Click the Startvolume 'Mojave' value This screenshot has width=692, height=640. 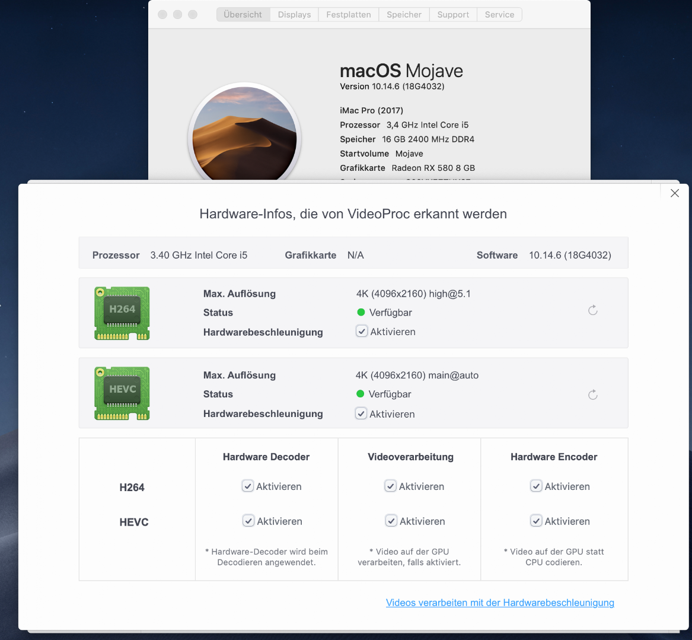(x=409, y=154)
